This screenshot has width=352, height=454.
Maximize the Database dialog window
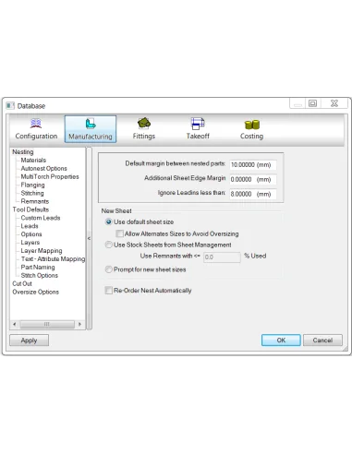point(312,103)
